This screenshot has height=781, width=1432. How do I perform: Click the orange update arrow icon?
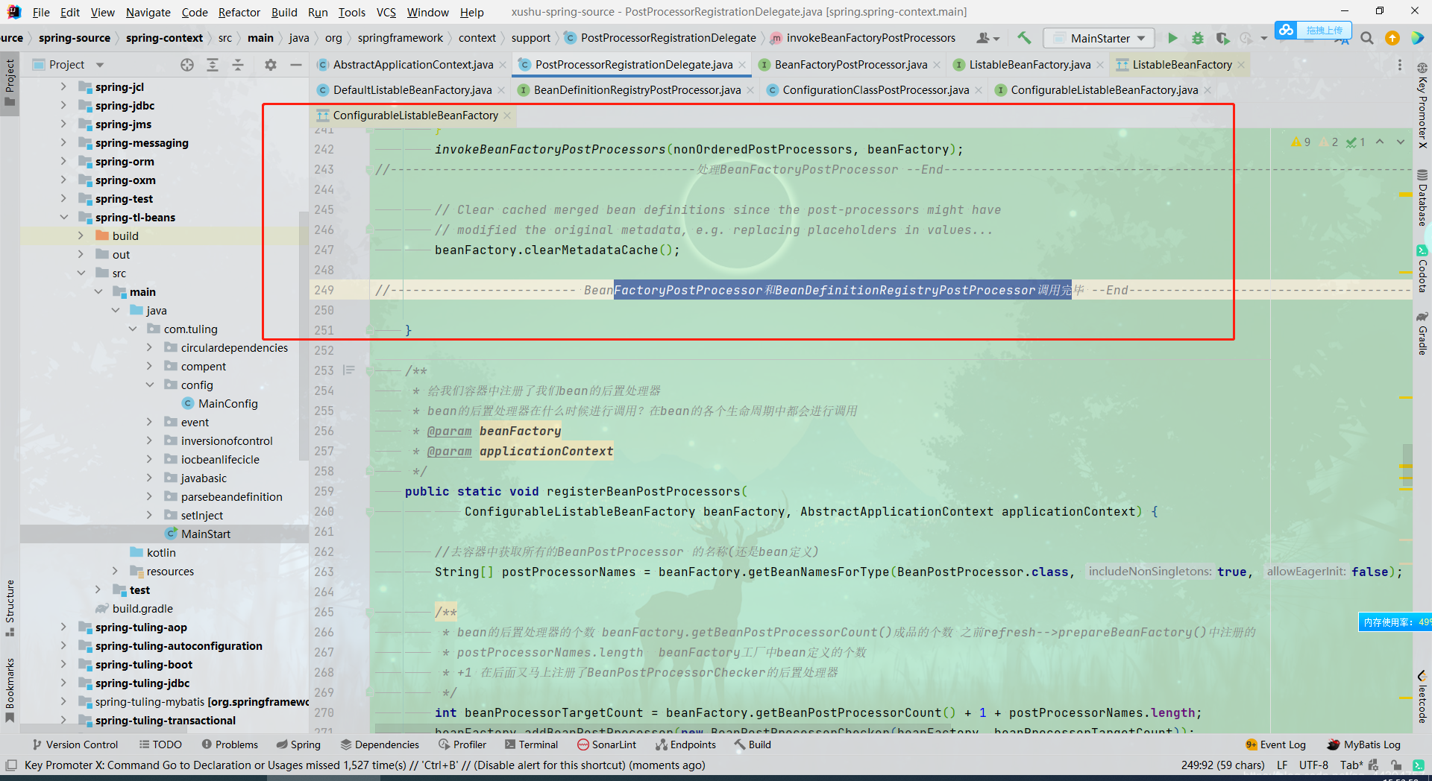pyautogui.click(x=1392, y=38)
